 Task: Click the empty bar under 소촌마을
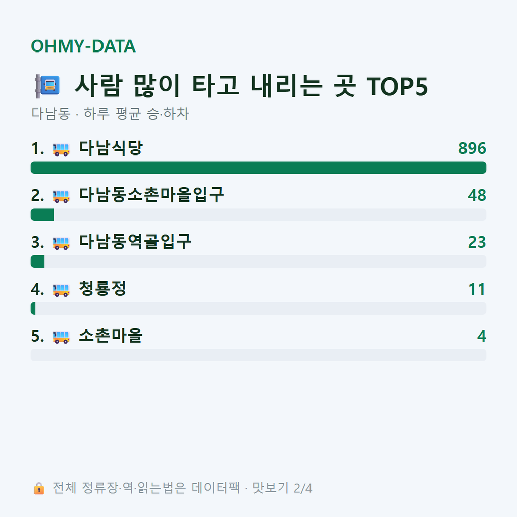click(x=258, y=355)
